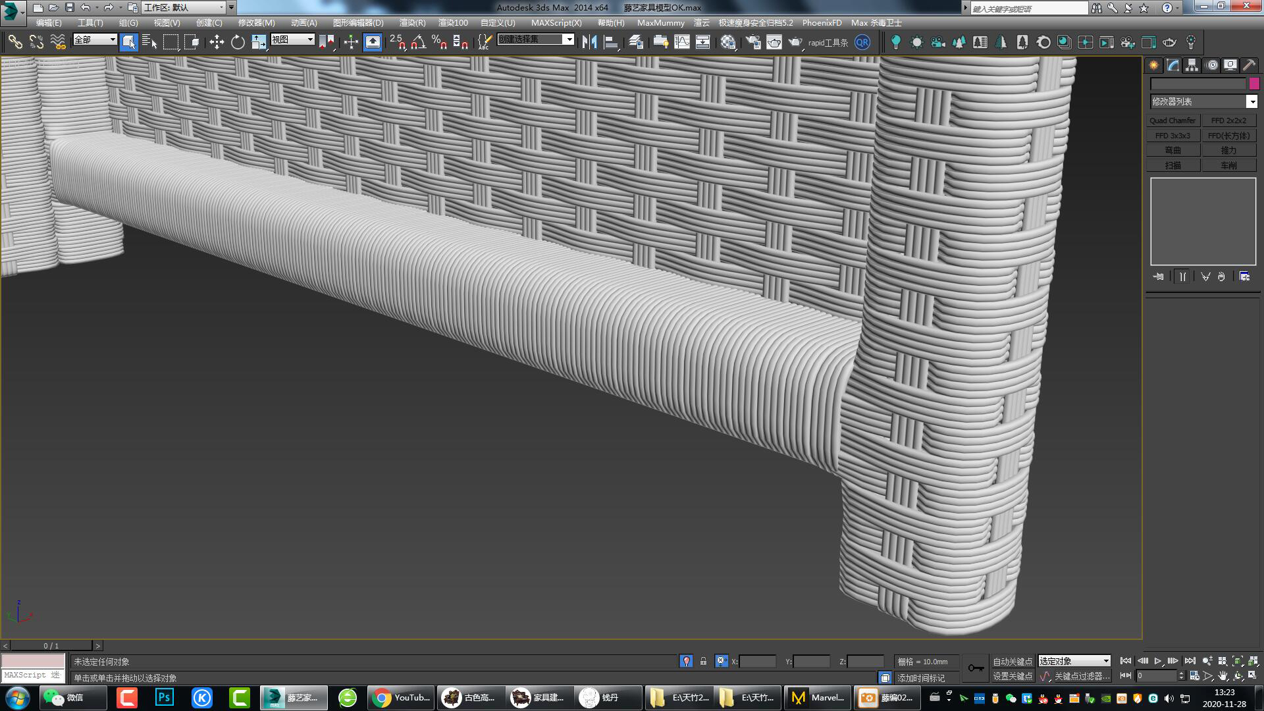The image size is (1264, 711).
Task: Toggle 自动关键点 auto key mode
Action: point(1012,661)
